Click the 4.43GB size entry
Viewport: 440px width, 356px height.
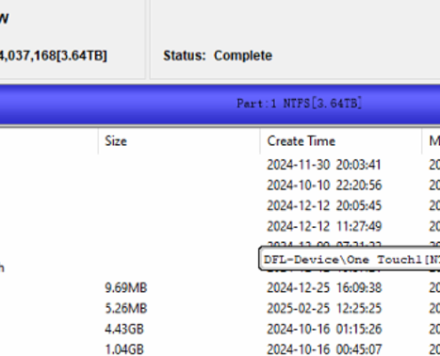pyautogui.click(x=124, y=329)
